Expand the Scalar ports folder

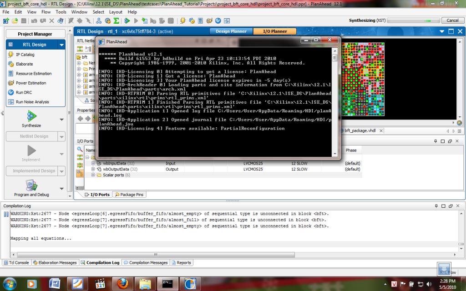click(93, 175)
